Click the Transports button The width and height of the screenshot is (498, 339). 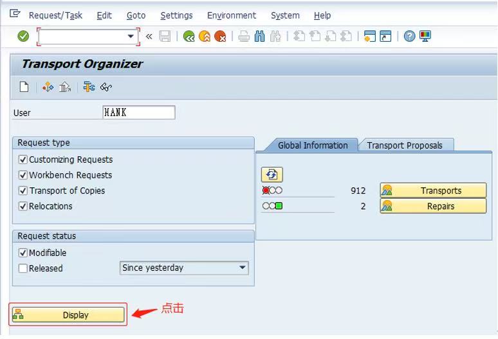[433, 190]
